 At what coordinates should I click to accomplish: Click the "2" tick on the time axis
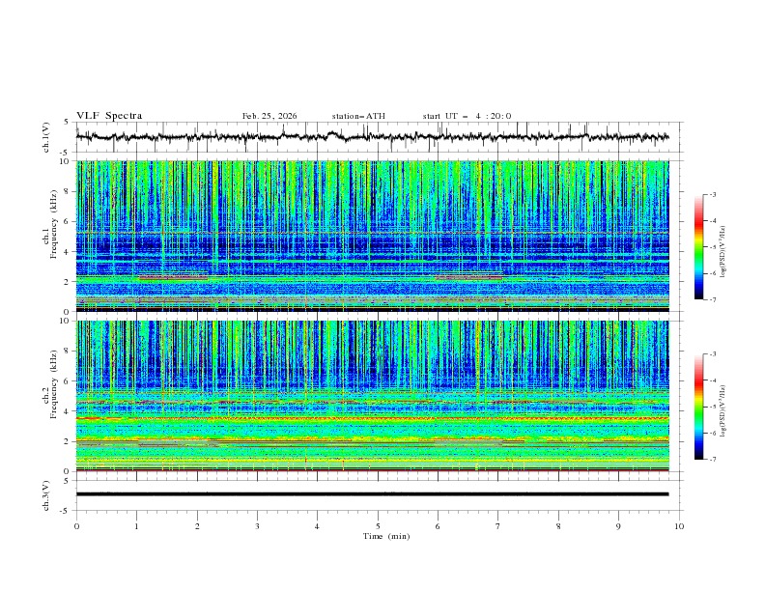point(197,526)
